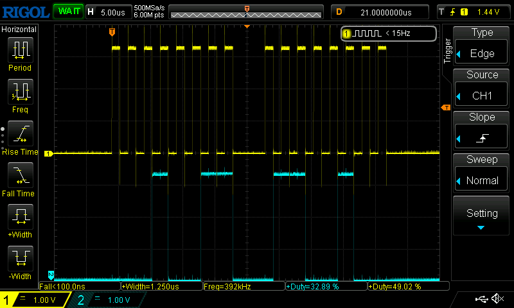Click the orange trigger level marker at right
514x308 pixels.
click(446, 108)
